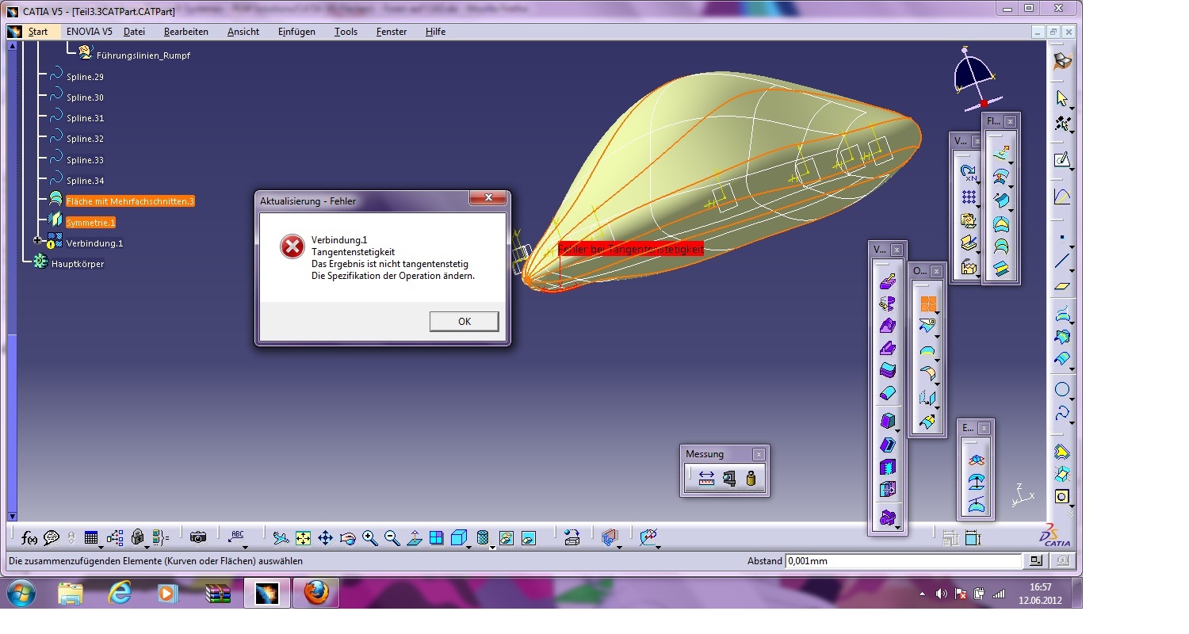Select Symmetrie.1 in the tree
This screenshot has width=1189, height=634.
pyautogui.click(x=90, y=223)
